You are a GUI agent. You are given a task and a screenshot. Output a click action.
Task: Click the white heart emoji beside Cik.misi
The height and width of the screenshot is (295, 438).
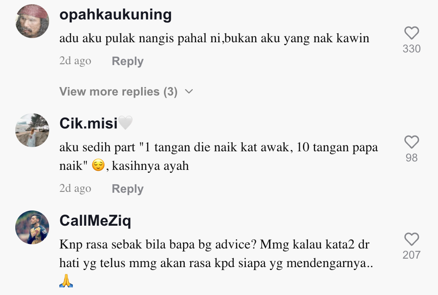coord(125,123)
